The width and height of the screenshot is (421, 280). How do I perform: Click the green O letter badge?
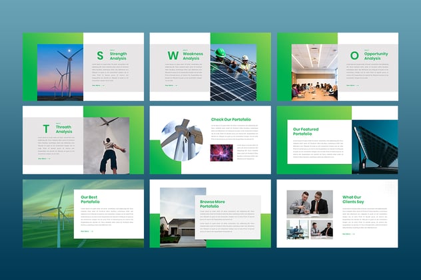[x=354, y=55]
